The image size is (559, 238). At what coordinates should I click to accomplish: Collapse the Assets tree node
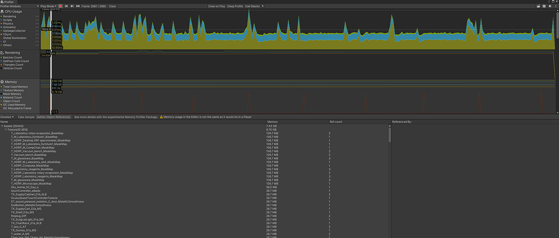coord(2,126)
